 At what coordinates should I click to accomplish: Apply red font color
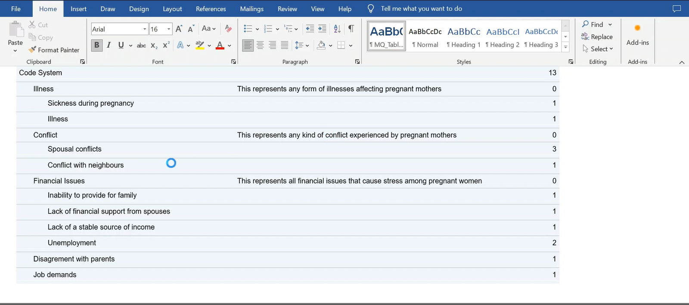tap(220, 45)
